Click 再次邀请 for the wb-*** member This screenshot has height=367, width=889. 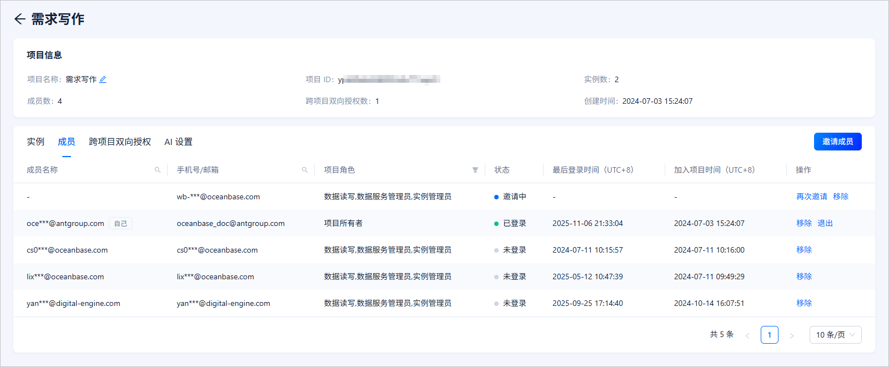click(812, 197)
